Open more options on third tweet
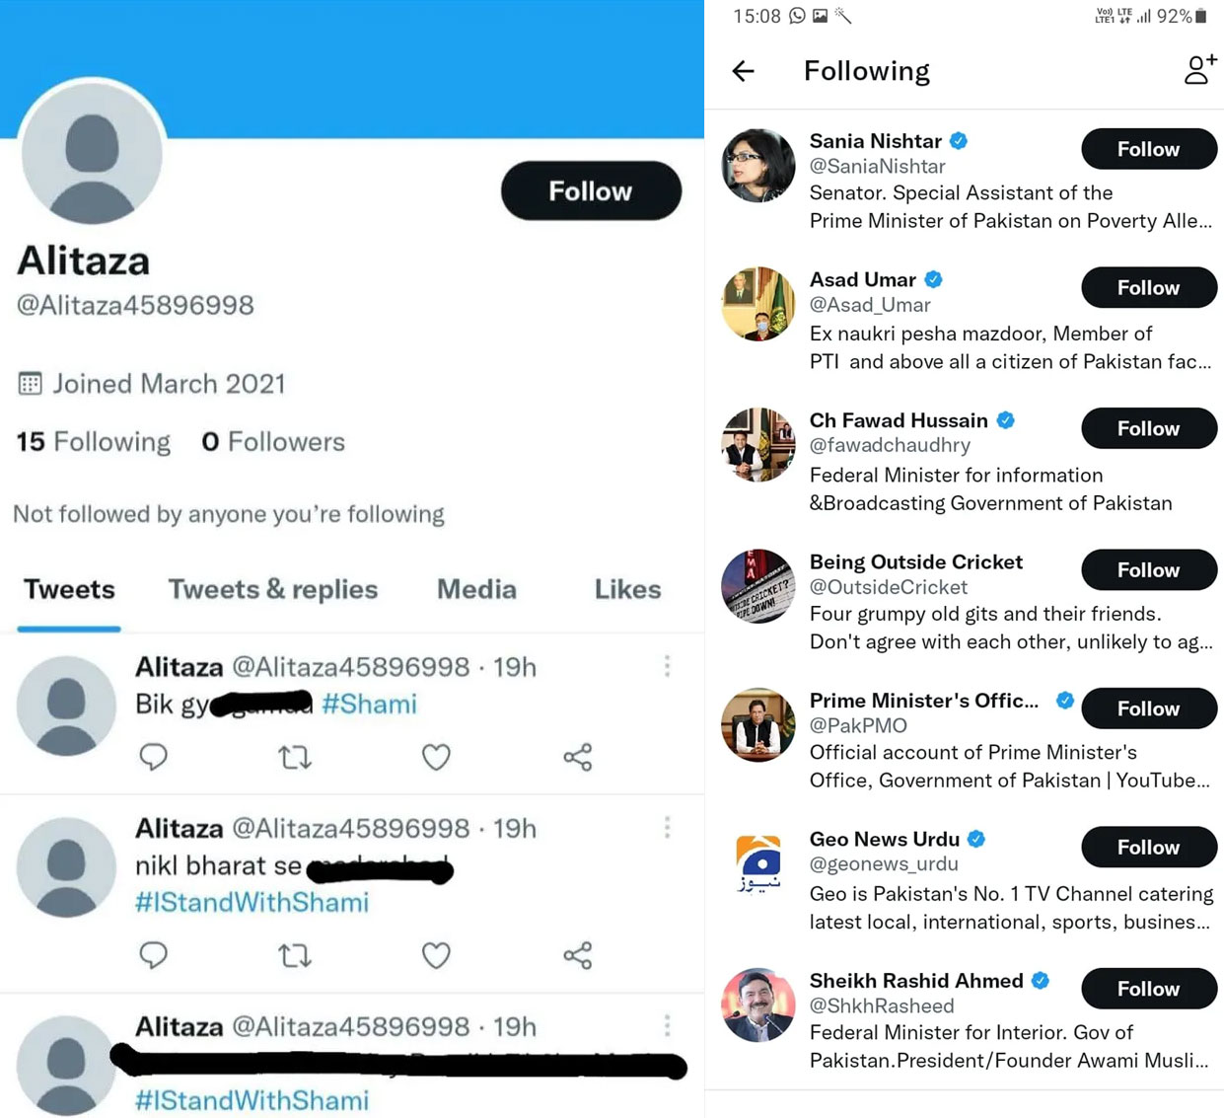 click(x=668, y=1026)
